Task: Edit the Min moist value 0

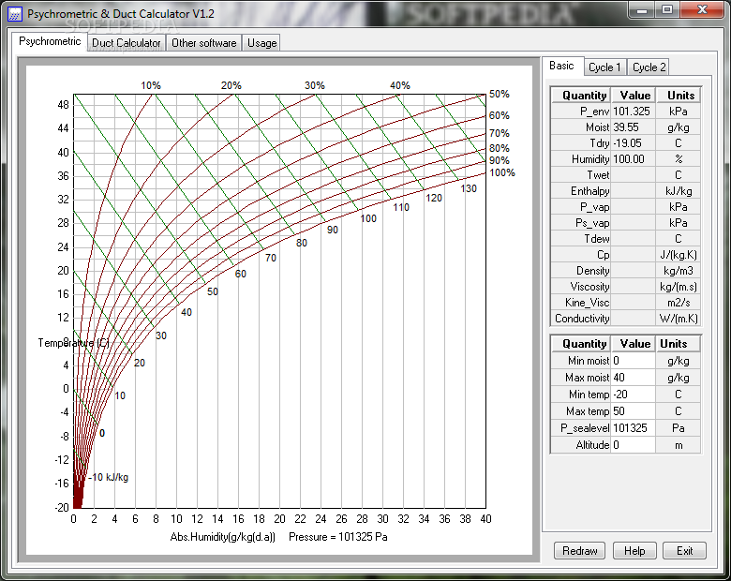Action: 633,361
